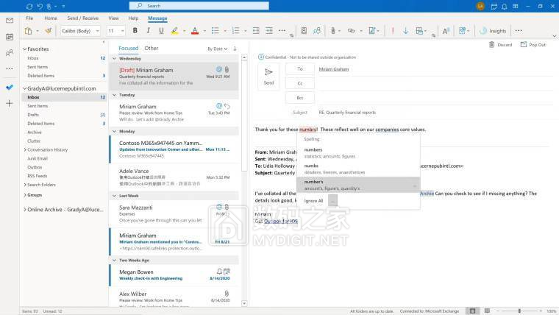Viewport: 559px width, 315px height.
Task: Mark message as high importance
Action: tap(394, 31)
